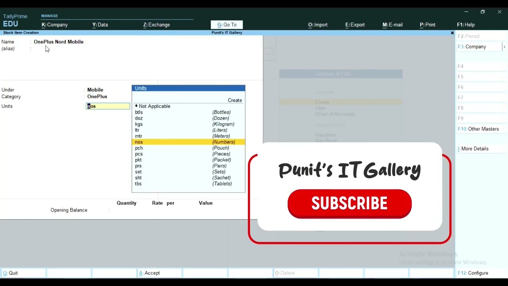
Task: Click the G: Go To button
Action: pos(227,25)
